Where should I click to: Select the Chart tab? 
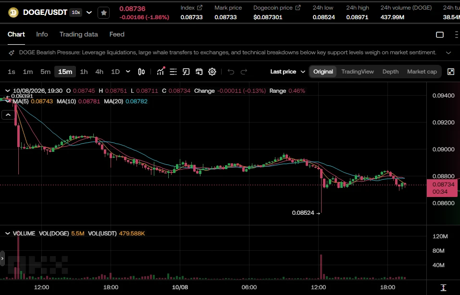tap(16, 34)
